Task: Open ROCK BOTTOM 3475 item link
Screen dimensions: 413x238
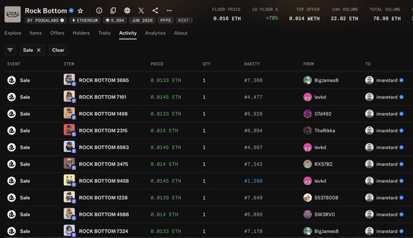Action: (x=103, y=164)
